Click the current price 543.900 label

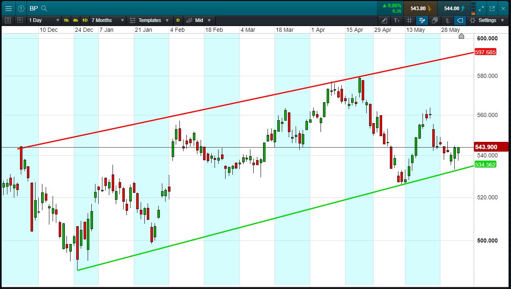[x=491, y=147]
